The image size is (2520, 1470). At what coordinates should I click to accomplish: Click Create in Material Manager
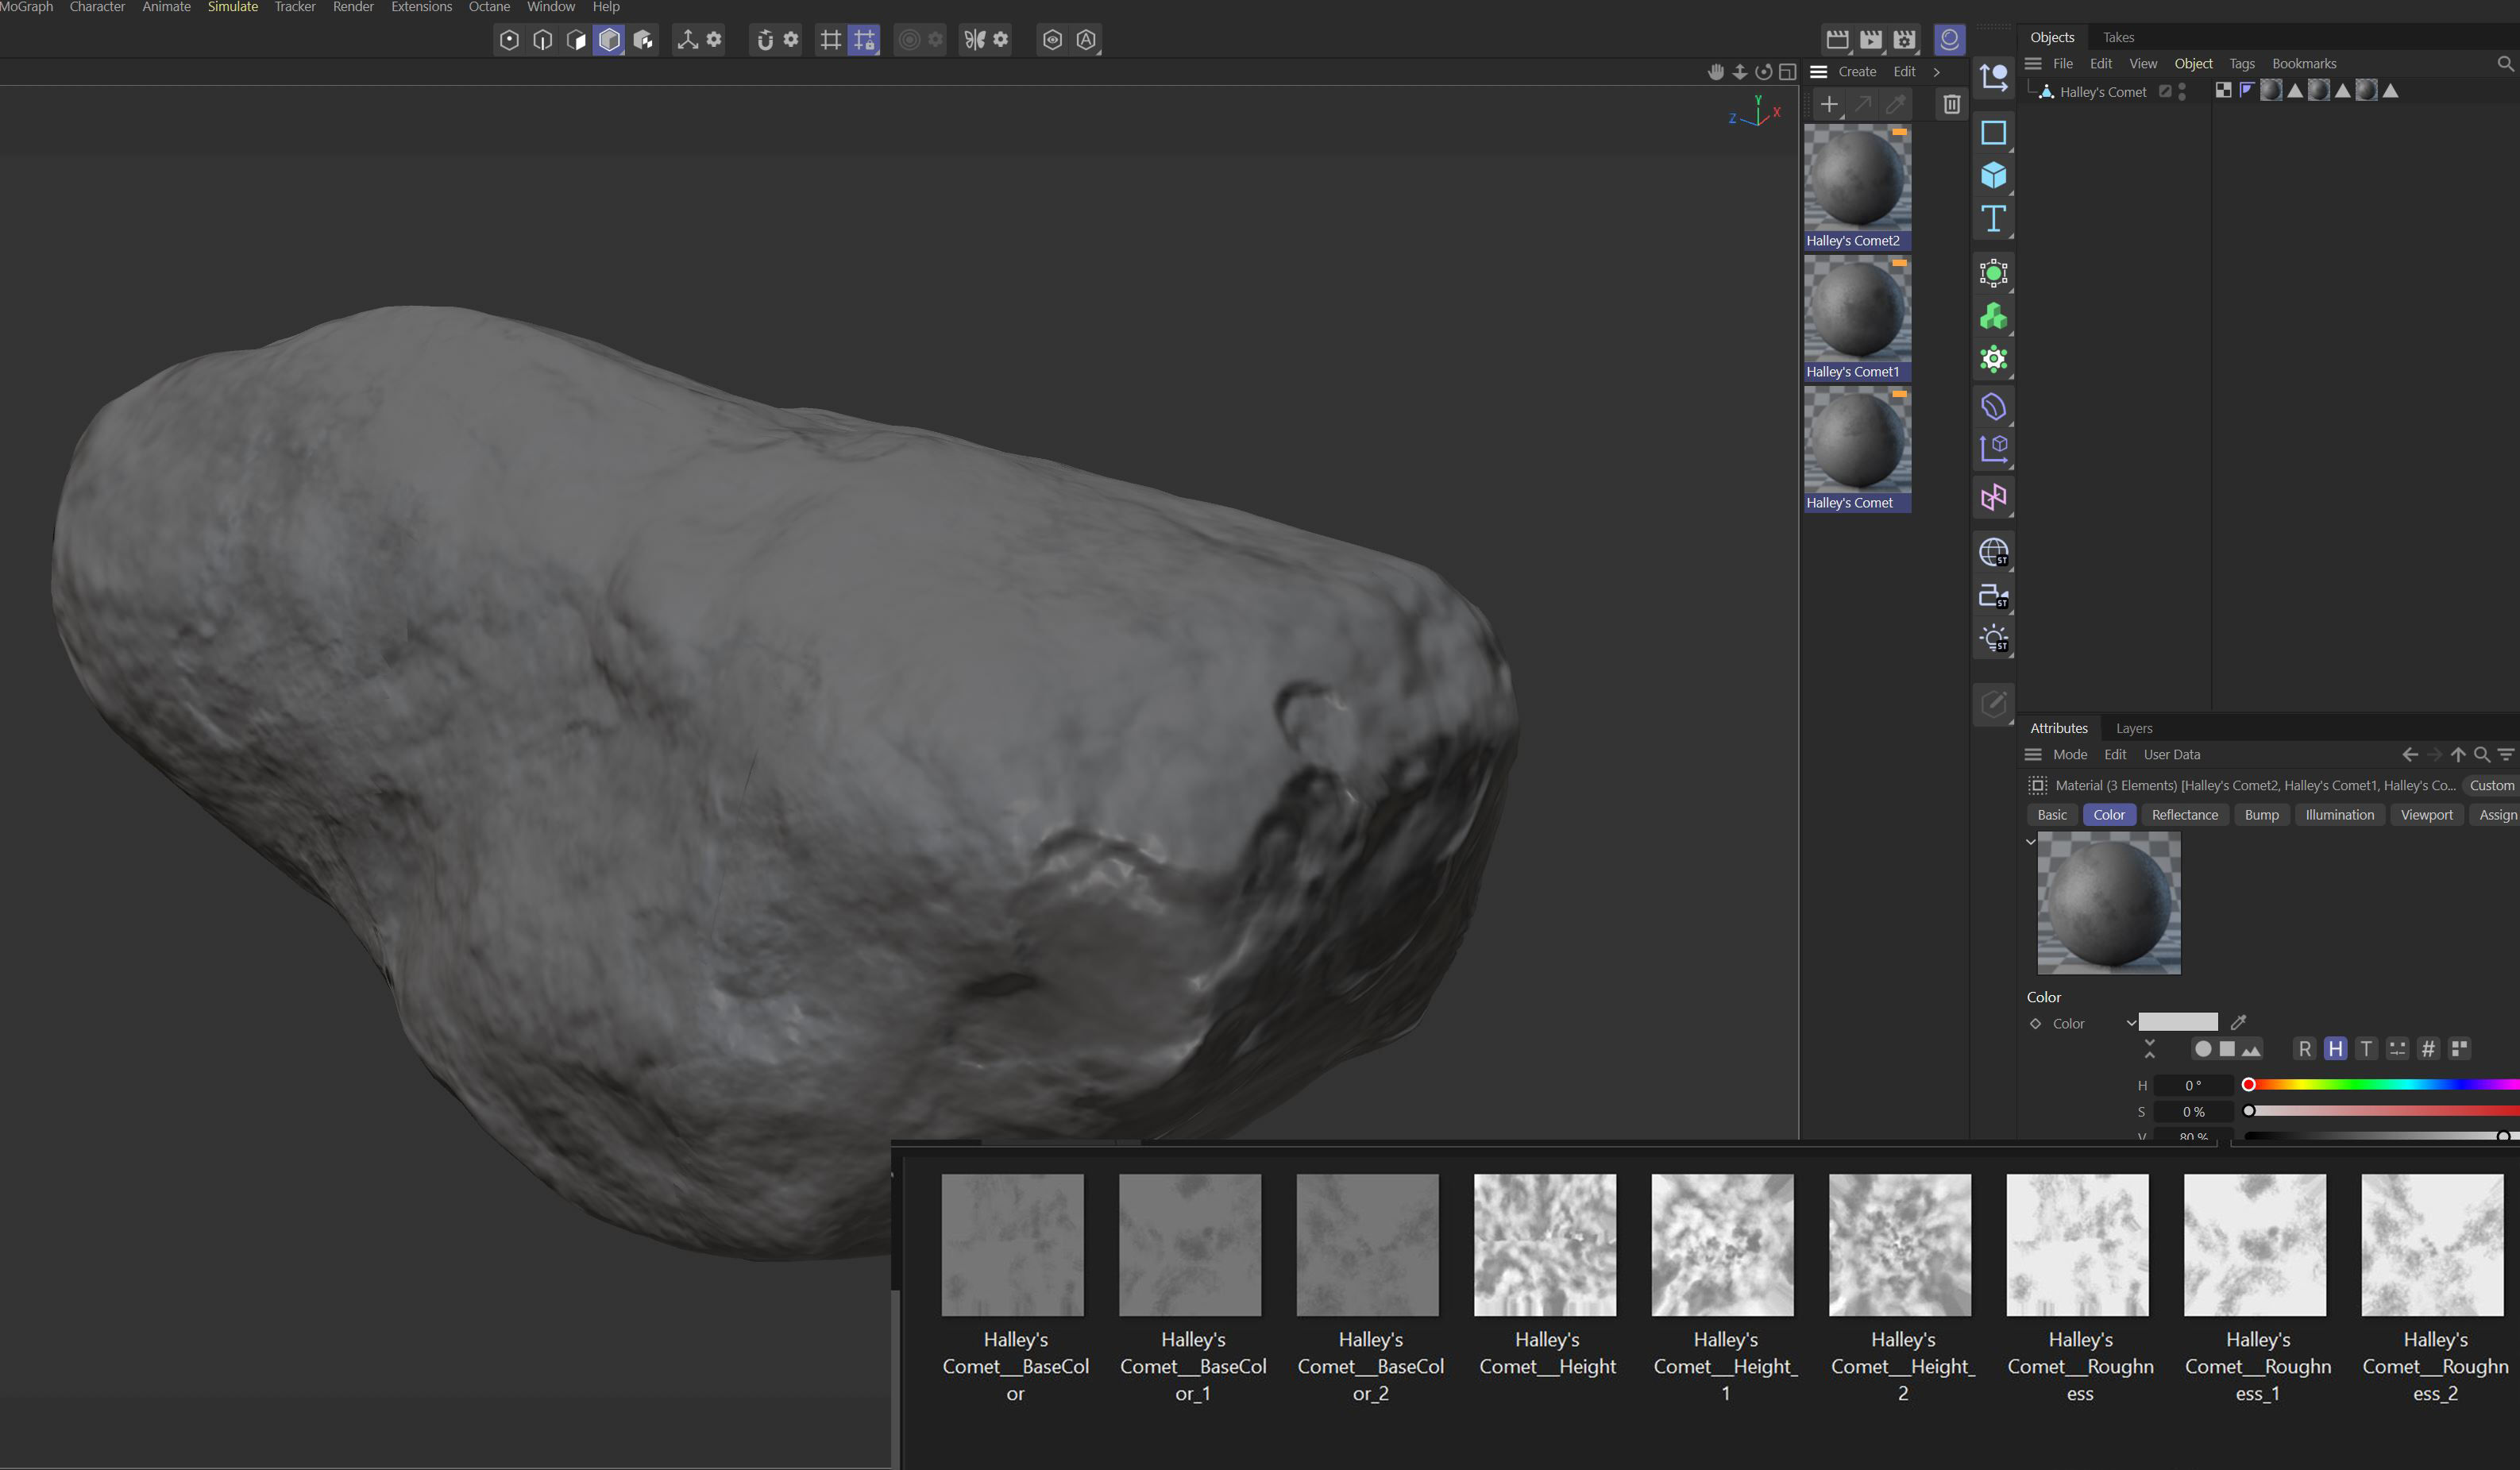tap(1857, 72)
